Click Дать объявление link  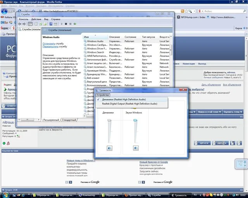click(x=211, y=85)
